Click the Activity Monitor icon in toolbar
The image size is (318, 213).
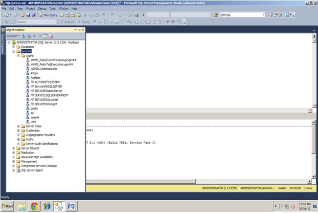click(x=136, y=15)
